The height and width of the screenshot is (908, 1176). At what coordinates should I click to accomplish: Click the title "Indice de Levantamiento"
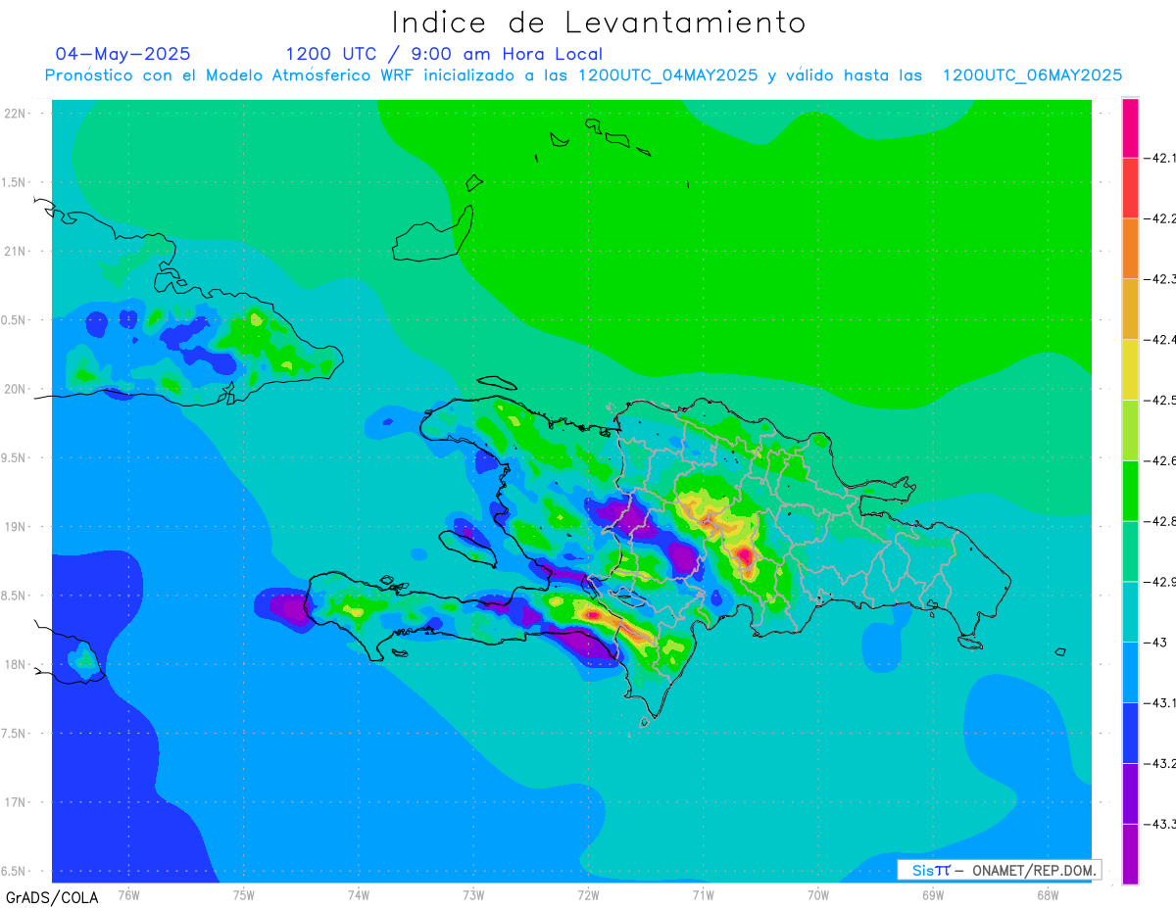pyautogui.click(x=599, y=23)
